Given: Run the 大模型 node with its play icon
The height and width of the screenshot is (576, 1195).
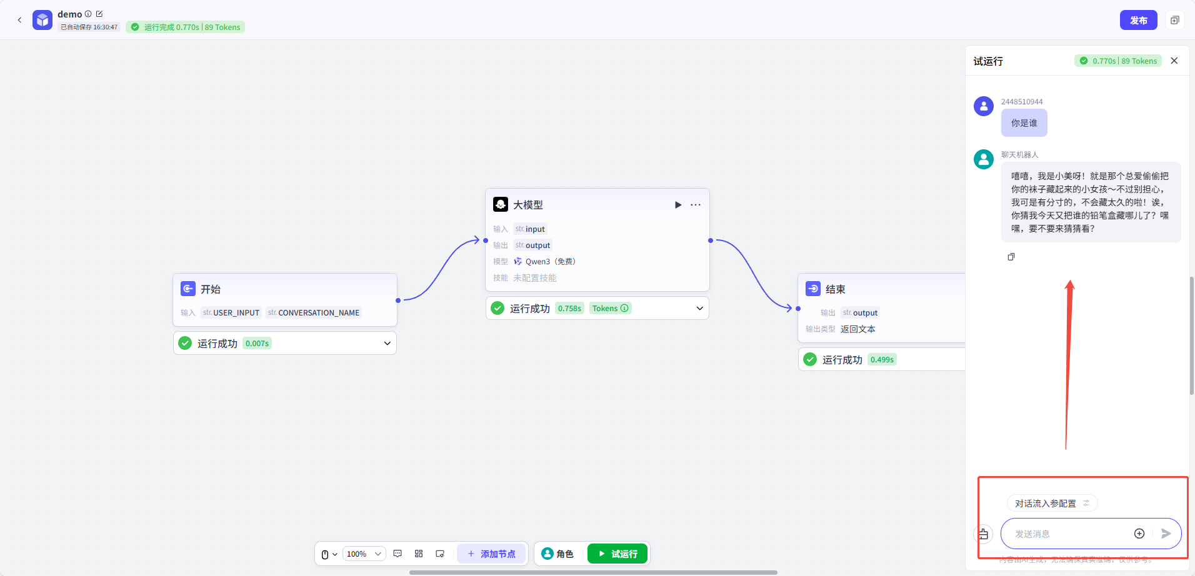Looking at the screenshot, I should [x=678, y=205].
